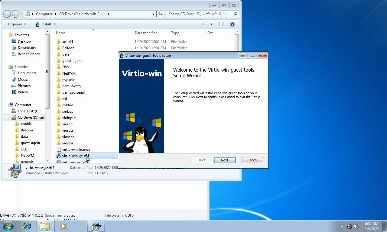Open the Windows Start button
Image resolution: width=387 pixels, height=232 pixels.
point(8,226)
